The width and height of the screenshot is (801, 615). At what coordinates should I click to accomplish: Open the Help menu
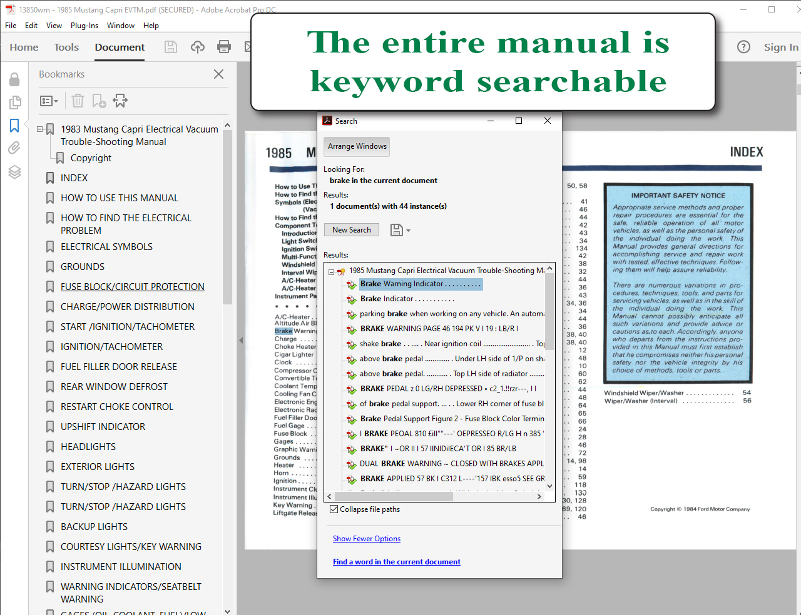click(151, 26)
